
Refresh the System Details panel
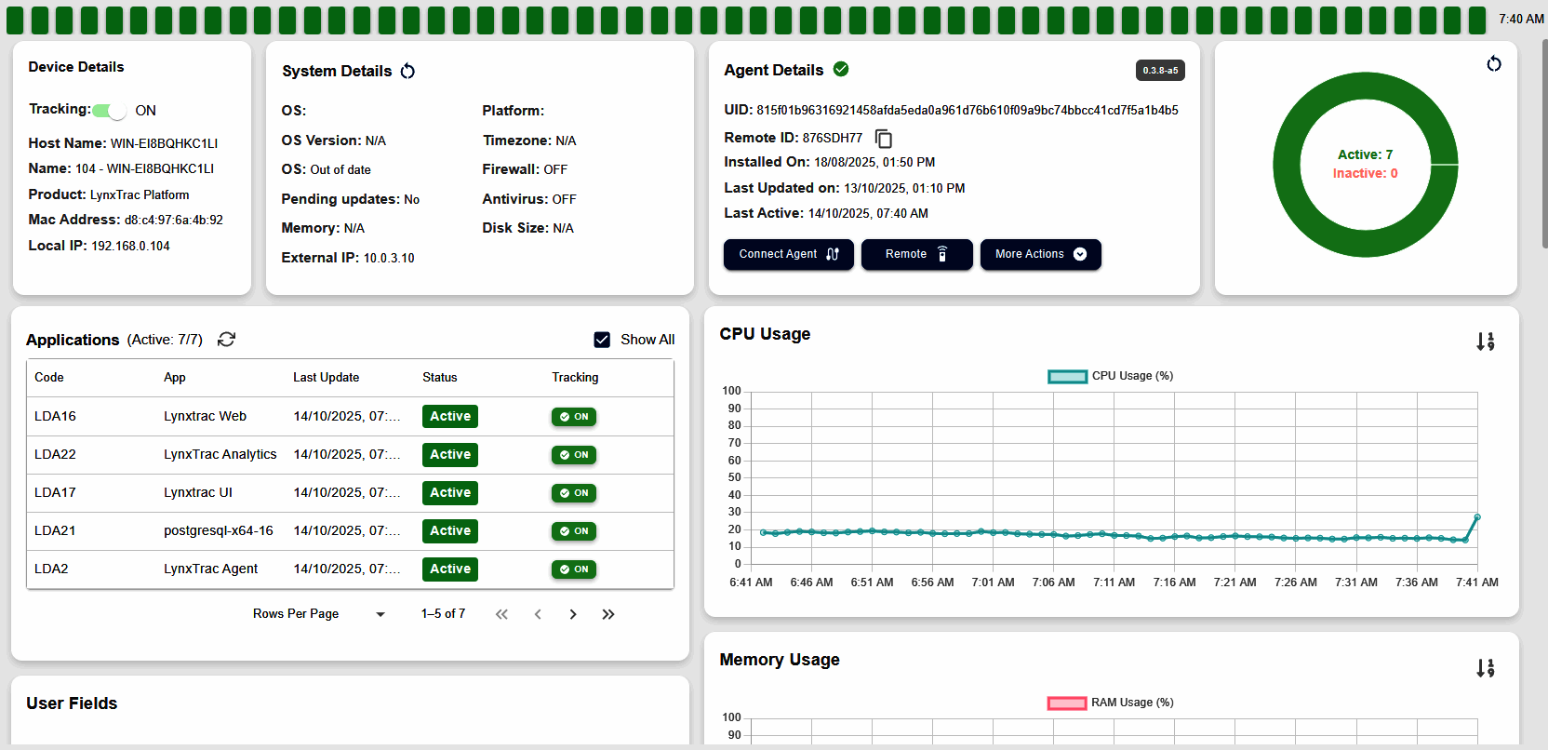coord(407,72)
